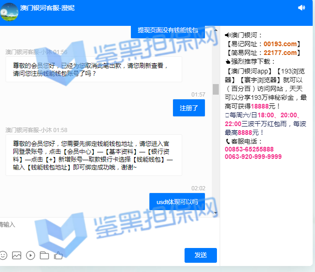
Task: Open the emoji picker
Action: pyautogui.click(x=3, y=255)
